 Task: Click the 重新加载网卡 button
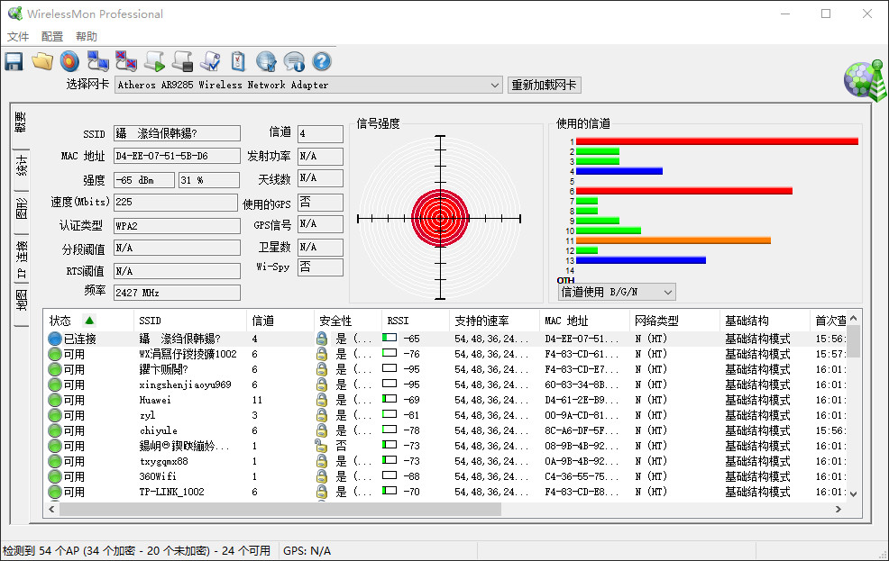544,85
